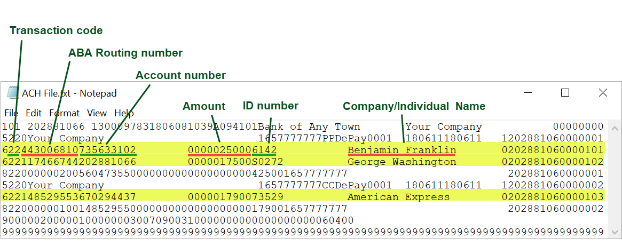Click amount field '000001790073529'
This screenshot has height=246, width=622.
point(235,197)
